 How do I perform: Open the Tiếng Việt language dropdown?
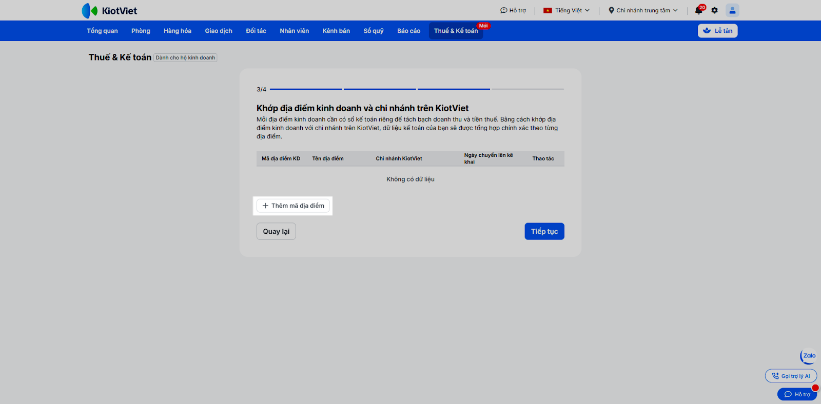566,10
